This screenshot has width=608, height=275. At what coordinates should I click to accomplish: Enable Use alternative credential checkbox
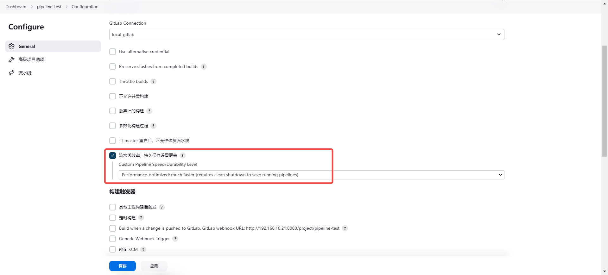(112, 52)
